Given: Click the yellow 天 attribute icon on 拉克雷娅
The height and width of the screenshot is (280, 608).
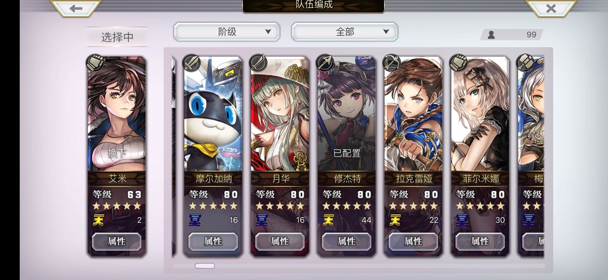Looking at the screenshot, I should tap(395, 220).
